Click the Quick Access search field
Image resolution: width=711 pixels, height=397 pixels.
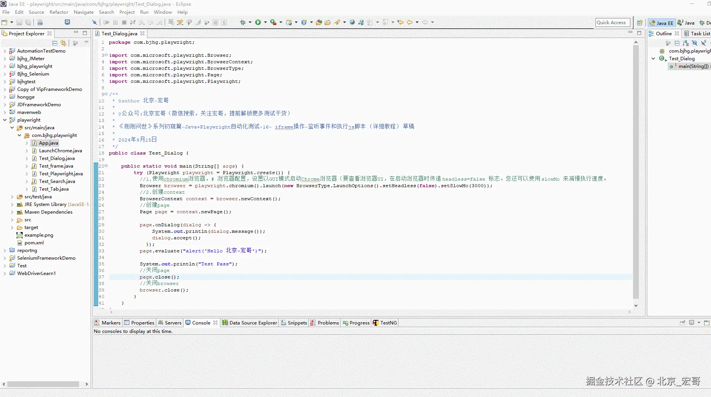(x=613, y=23)
